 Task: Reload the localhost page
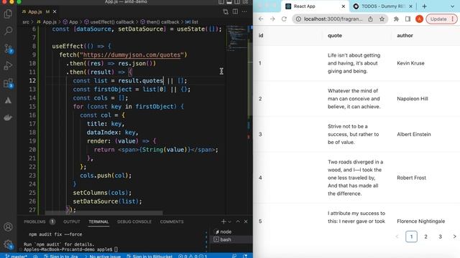click(x=284, y=19)
